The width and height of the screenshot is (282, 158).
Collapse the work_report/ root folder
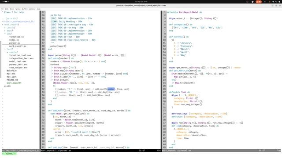(x=3, y=25)
